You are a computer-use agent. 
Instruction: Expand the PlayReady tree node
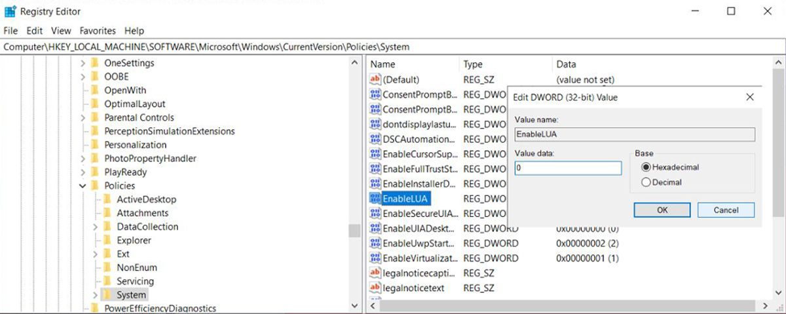pyautogui.click(x=83, y=172)
